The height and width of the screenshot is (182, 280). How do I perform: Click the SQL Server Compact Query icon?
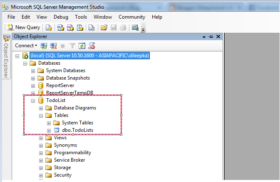tap(92, 28)
